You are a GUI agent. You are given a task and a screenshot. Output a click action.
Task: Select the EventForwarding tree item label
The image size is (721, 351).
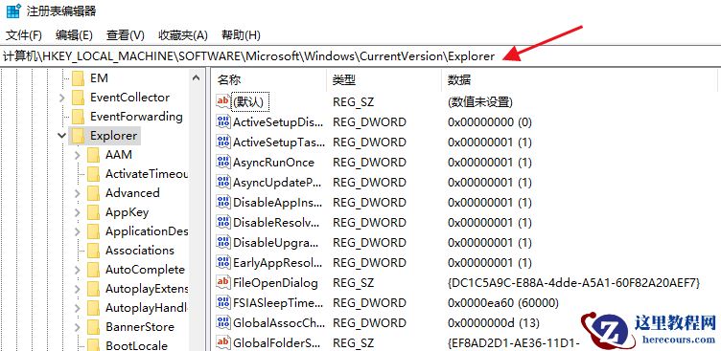pyautogui.click(x=136, y=117)
